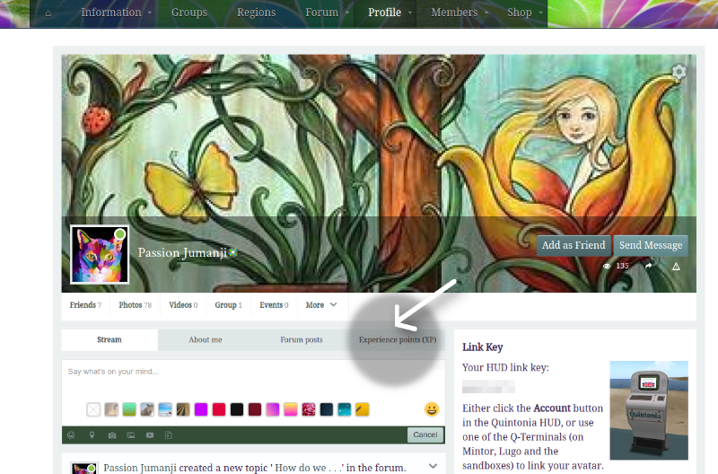Click the Send Message button

pyautogui.click(x=651, y=245)
